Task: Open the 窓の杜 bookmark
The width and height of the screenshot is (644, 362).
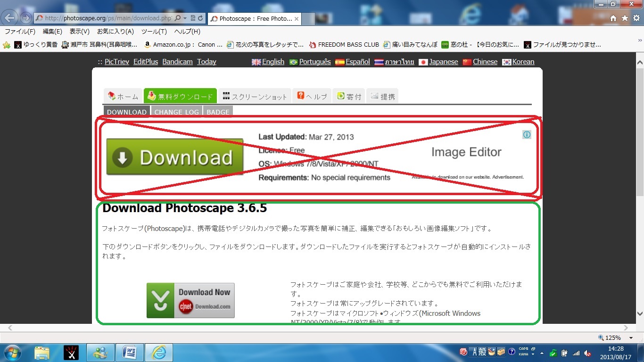Action: 480,45
